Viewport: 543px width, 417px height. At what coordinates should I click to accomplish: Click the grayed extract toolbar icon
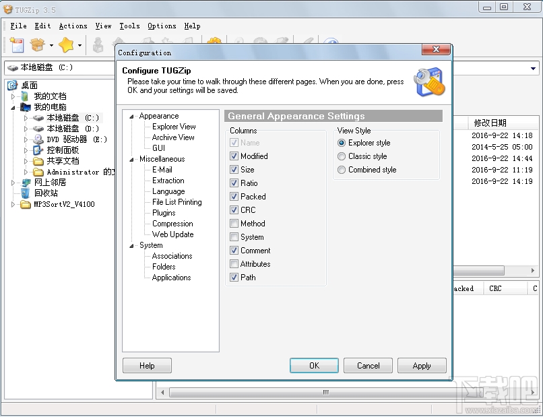pyautogui.click(x=98, y=45)
